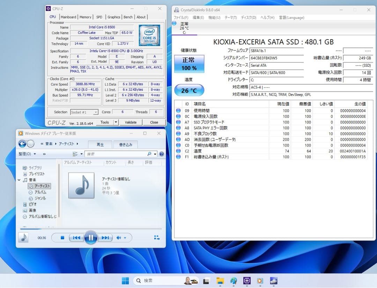
Task: Open the view options icon in Media Player toolbar
Action: click(x=75, y=154)
